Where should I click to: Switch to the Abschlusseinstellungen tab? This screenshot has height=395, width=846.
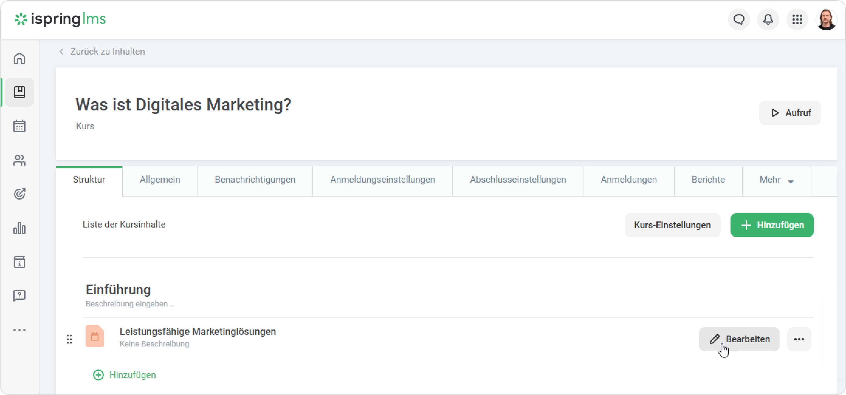pyautogui.click(x=518, y=180)
